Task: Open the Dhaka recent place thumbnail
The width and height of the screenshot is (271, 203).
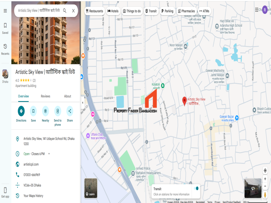Action: (x=5, y=74)
